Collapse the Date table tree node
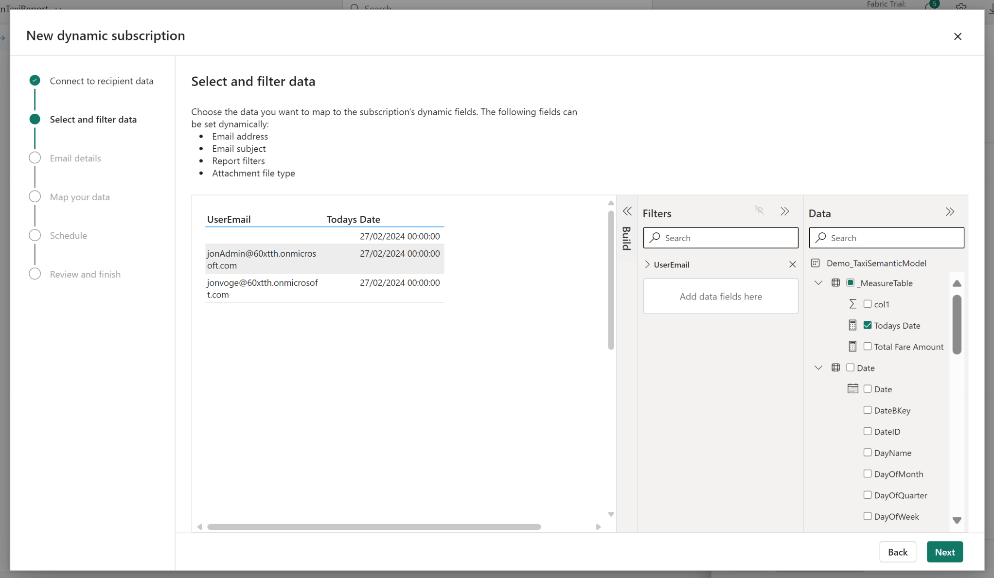The width and height of the screenshot is (994, 578). [x=818, y=368]
